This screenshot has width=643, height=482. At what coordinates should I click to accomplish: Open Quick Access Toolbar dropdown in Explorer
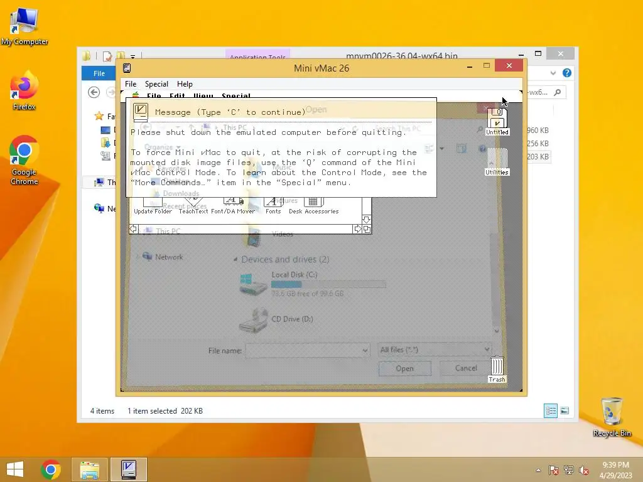click(x=133, y=56)
